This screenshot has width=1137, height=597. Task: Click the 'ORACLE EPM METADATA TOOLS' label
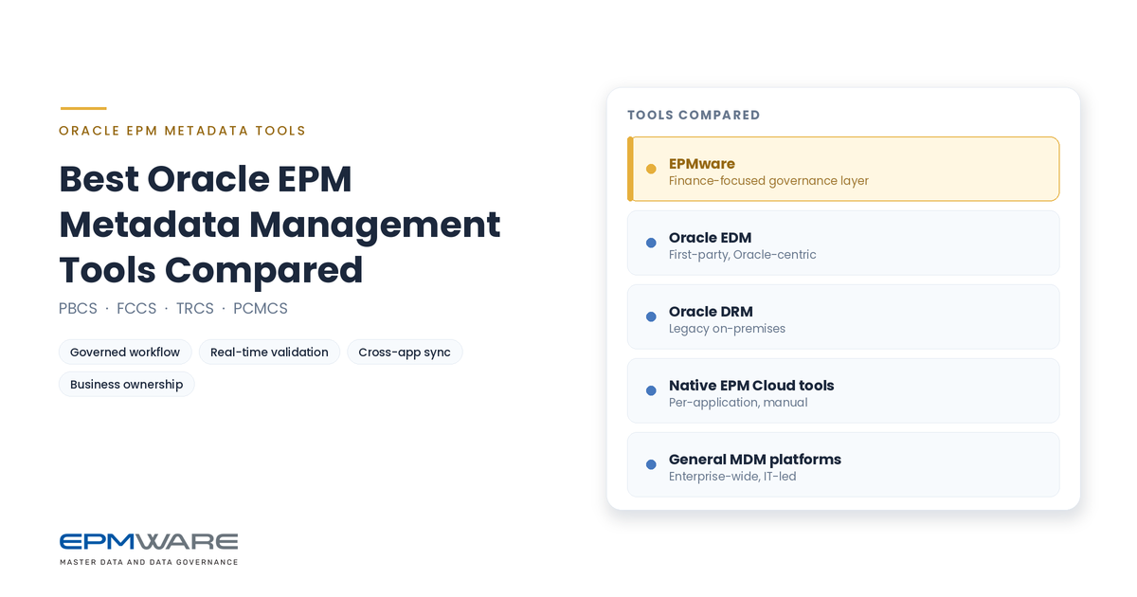tap(183, 131)
